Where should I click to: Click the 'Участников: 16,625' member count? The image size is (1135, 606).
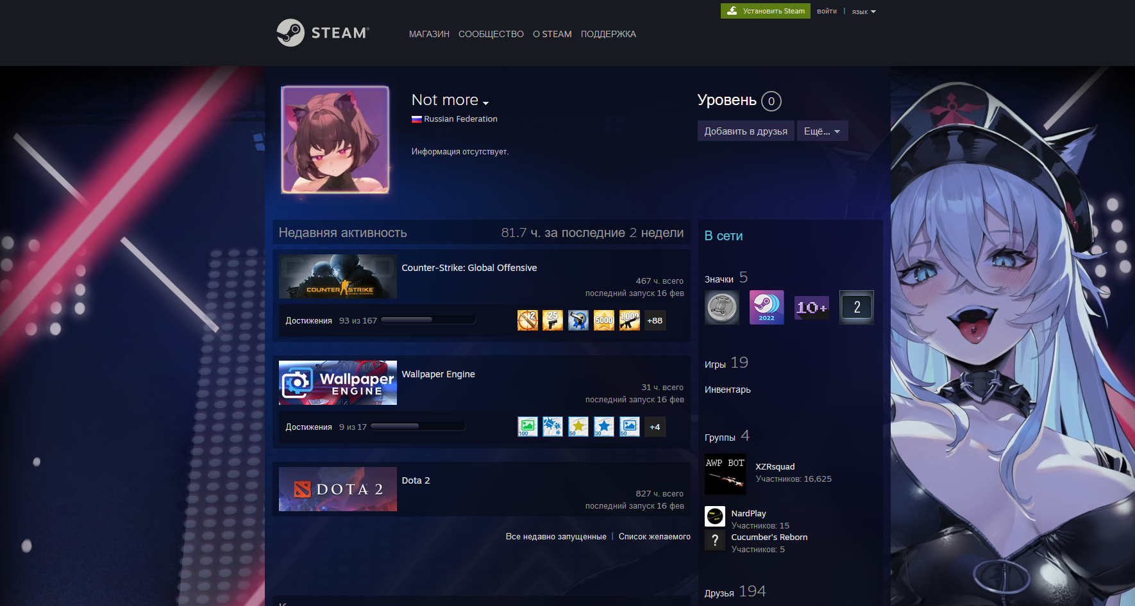794,479
